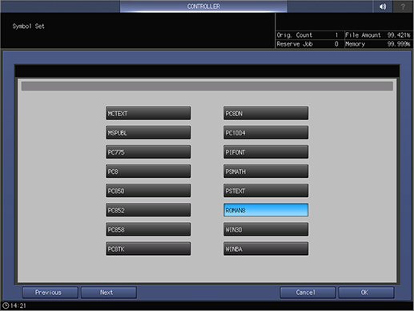Select PSTEXT symbol set
Viewport: 414px width, 311px height.
point(266,191)
